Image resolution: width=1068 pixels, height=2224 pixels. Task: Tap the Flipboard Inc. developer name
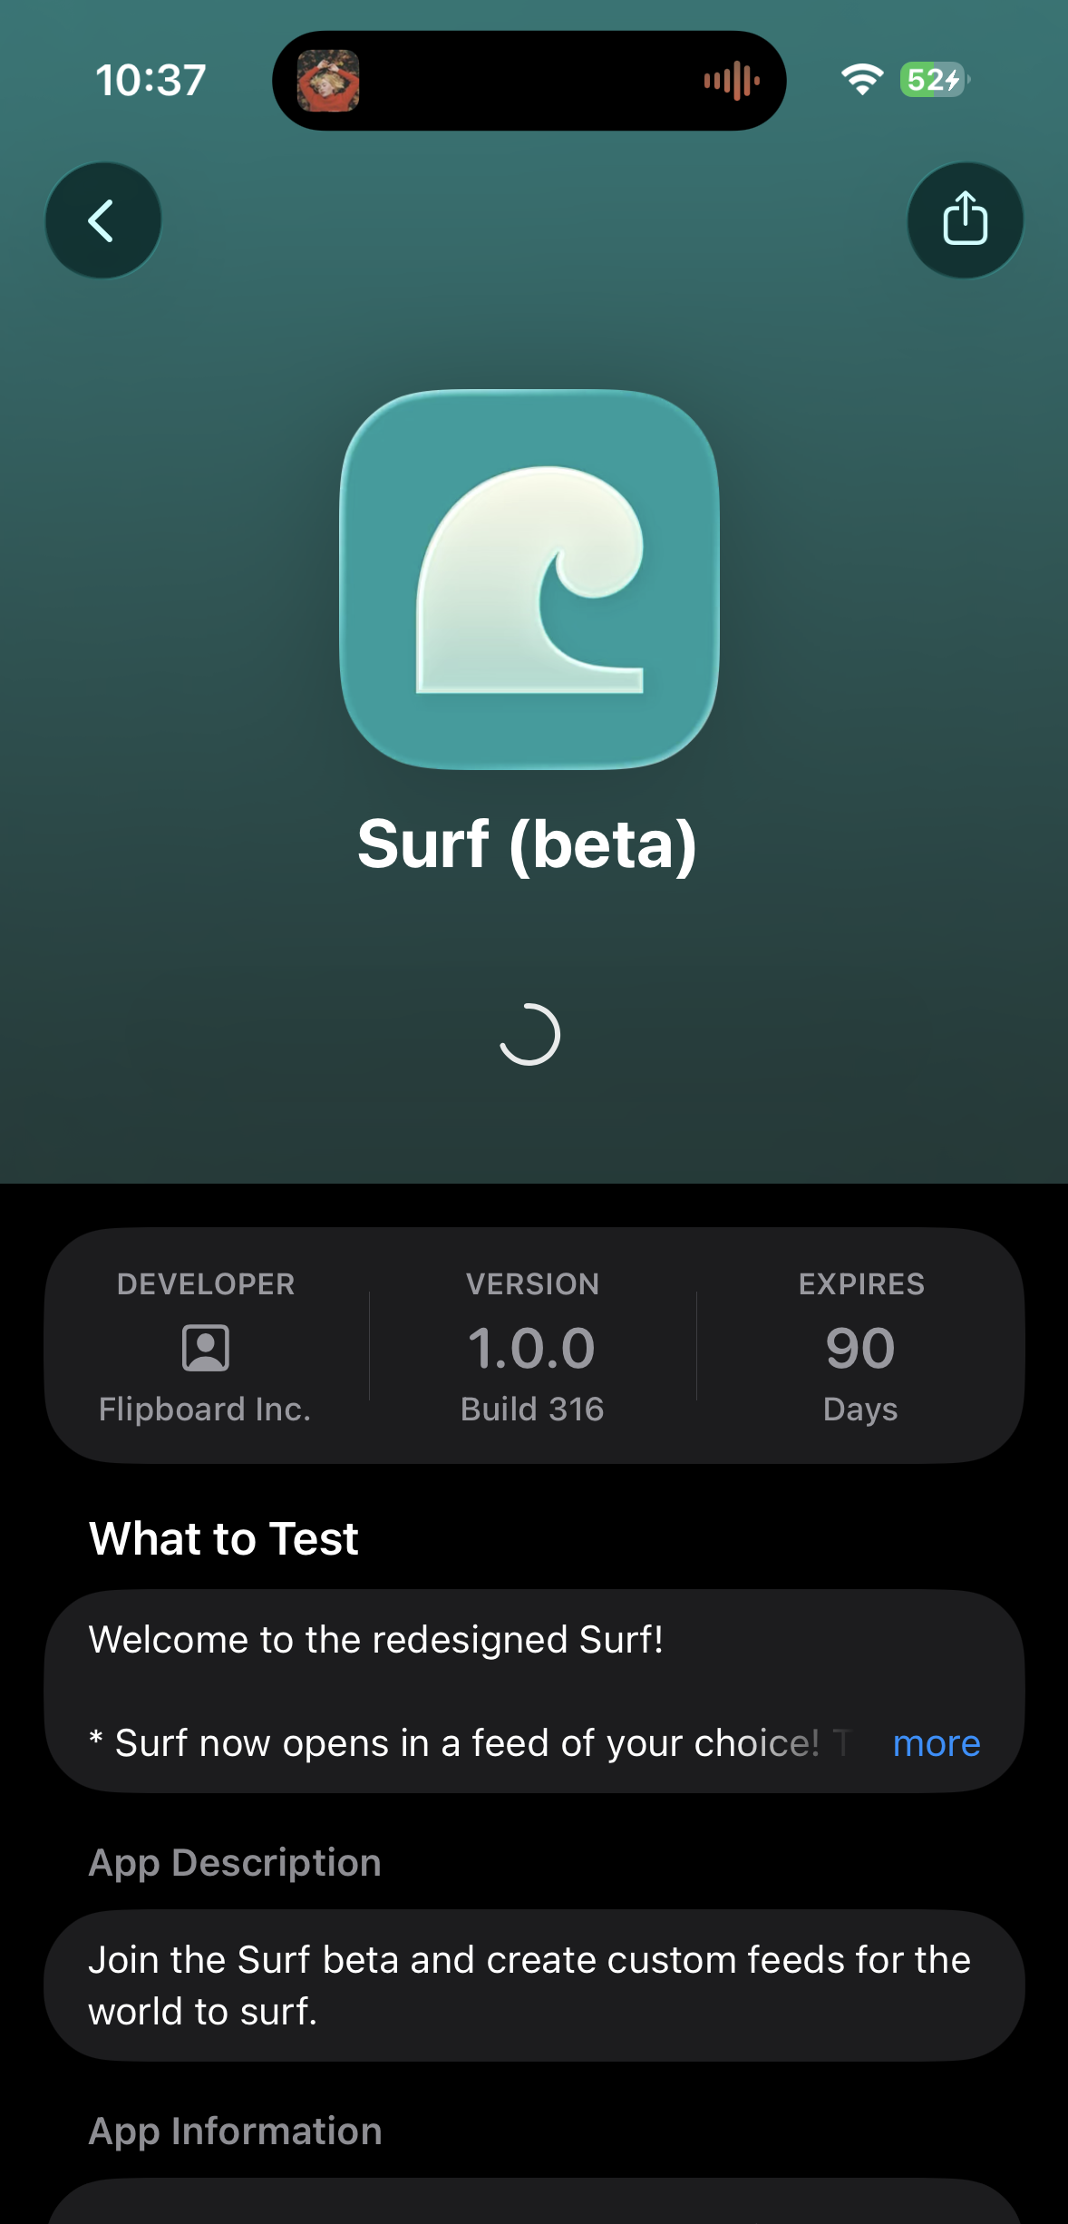click(x=205, y=1409)
